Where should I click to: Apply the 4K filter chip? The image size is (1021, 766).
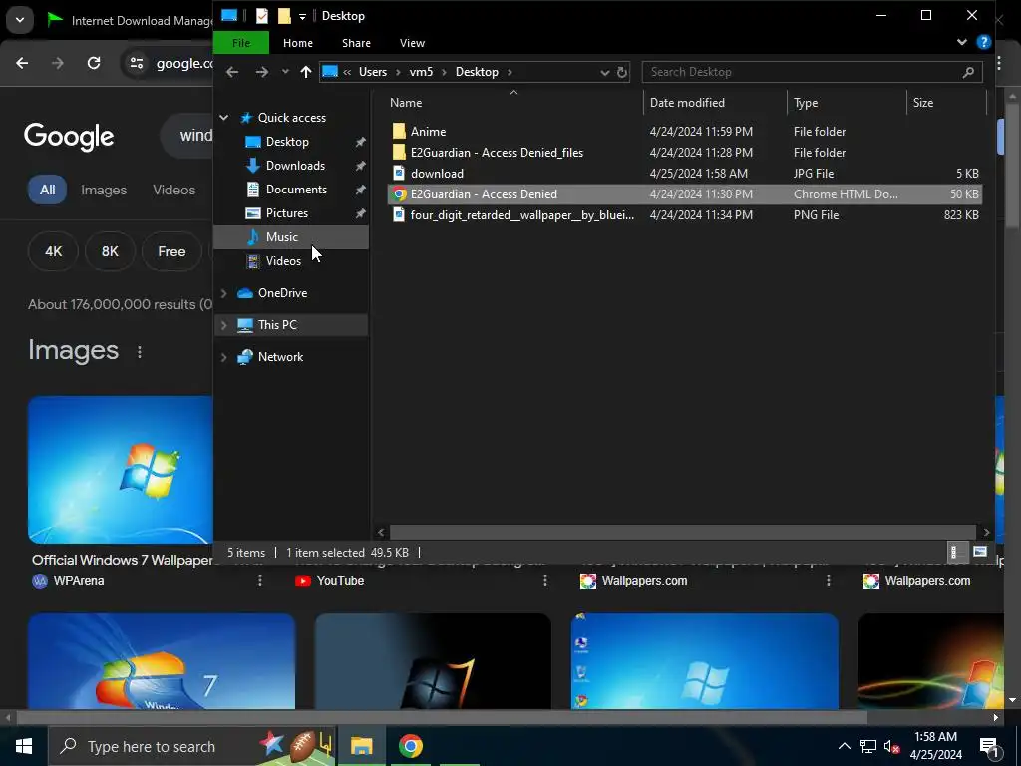point(54,251)
